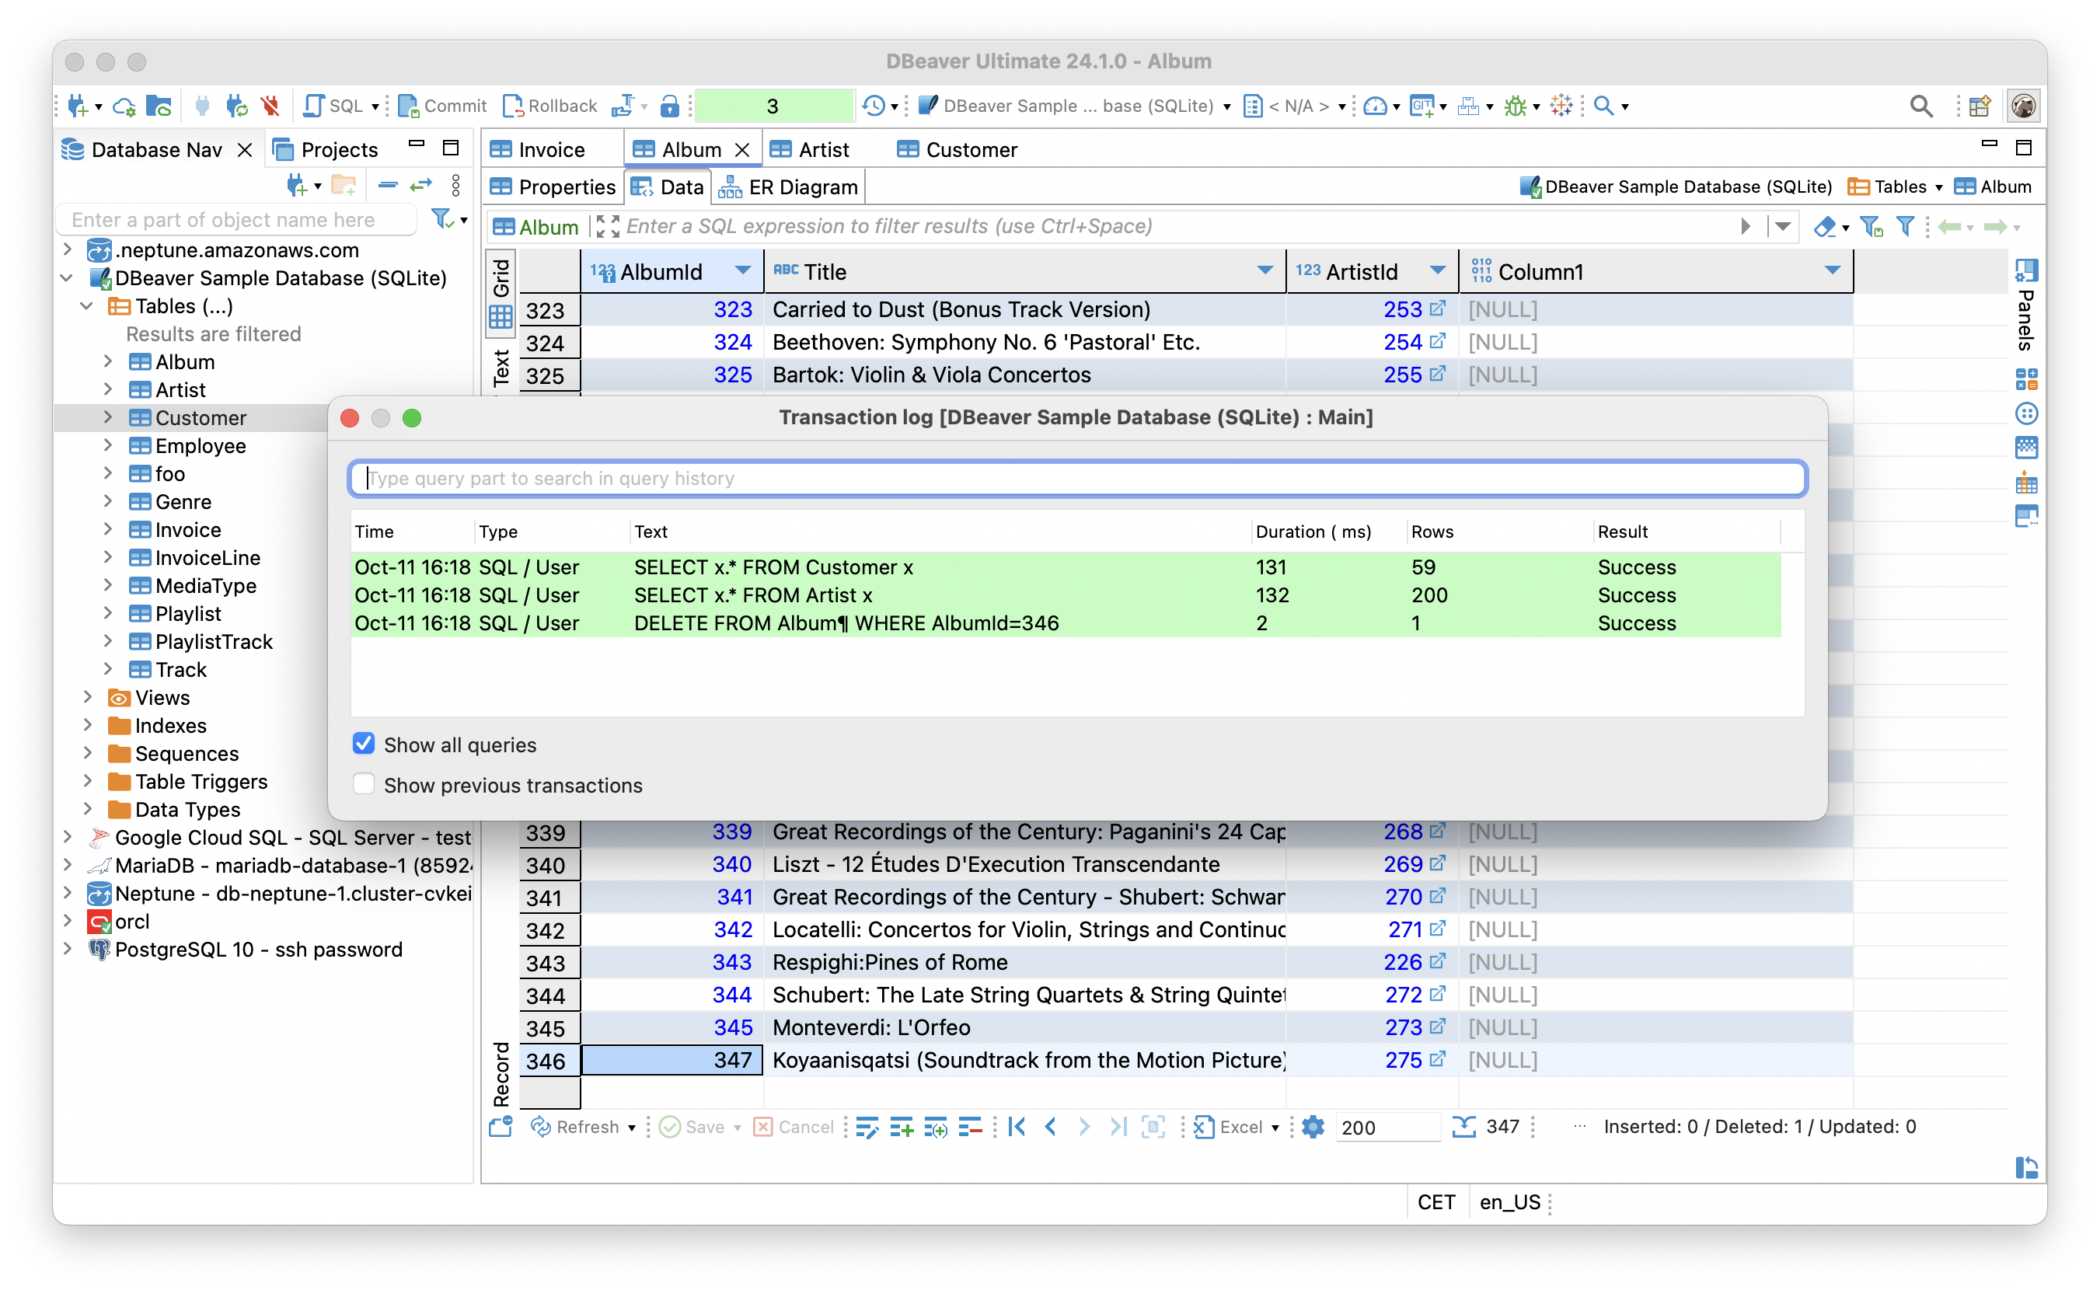Click the Commit button
Screen dimensions: 2100x1290
pos(442,106)
